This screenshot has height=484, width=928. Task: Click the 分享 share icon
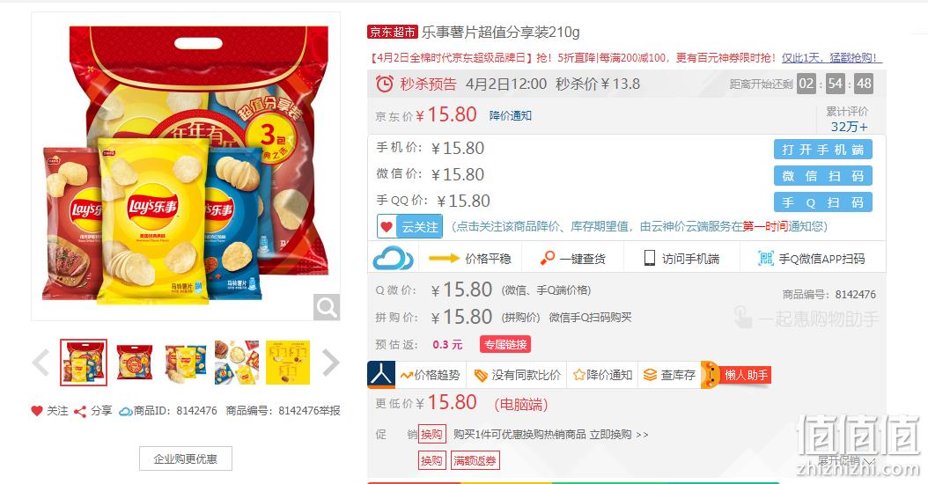pyautogui.click(x=80, y=411)
